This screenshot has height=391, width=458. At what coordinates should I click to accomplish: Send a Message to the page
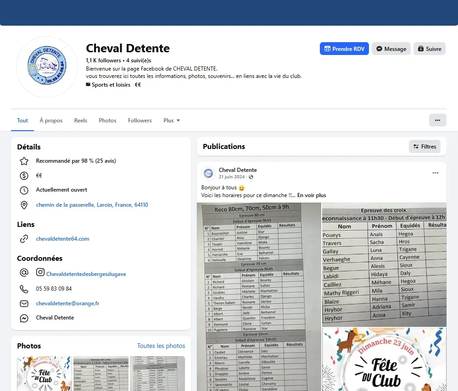[391, 49]
